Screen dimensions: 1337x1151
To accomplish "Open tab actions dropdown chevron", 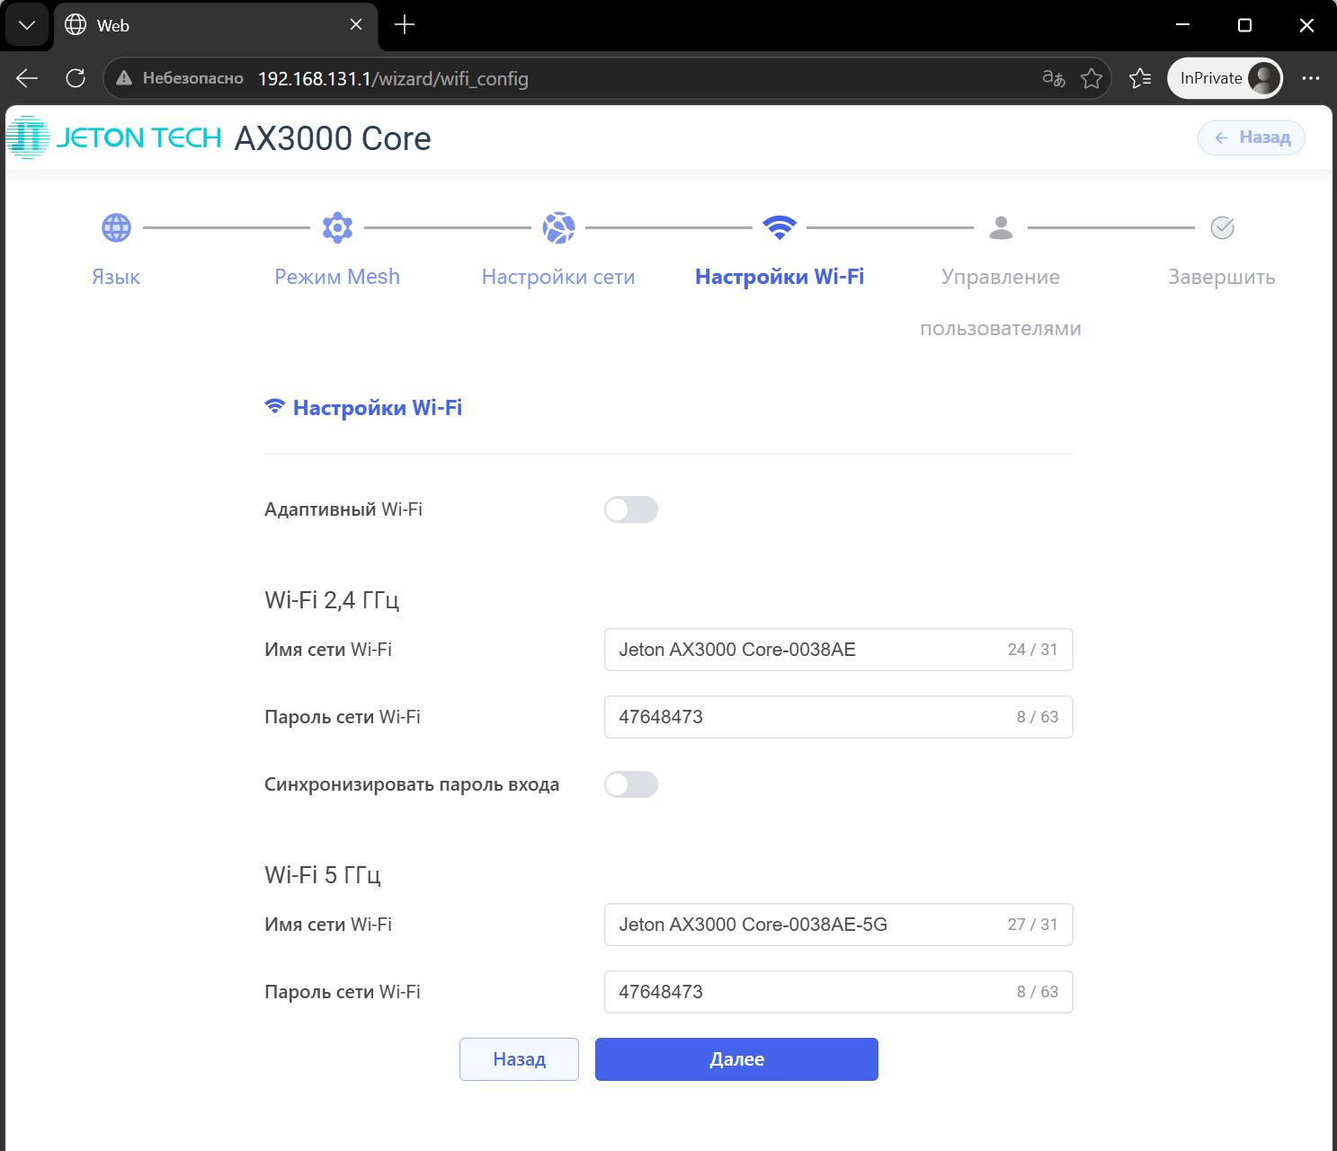I will (27, 25).
